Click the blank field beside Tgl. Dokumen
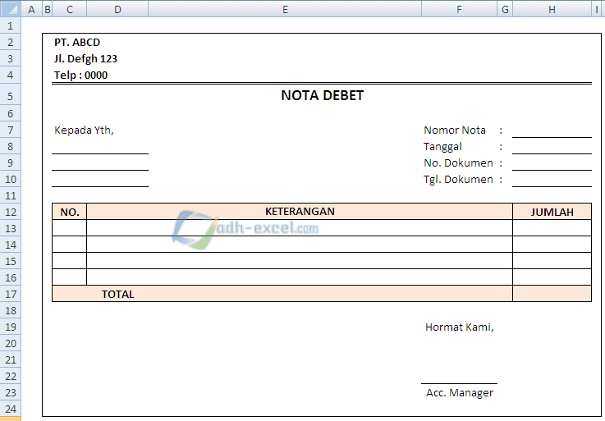The width and height of the screenshot is (605, 421). 552,180
